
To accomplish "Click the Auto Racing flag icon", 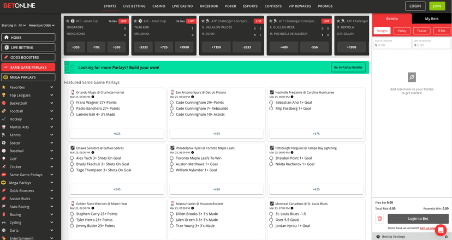I will (4, 206).
